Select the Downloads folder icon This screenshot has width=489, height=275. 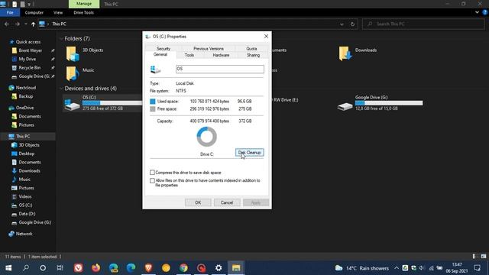[345, 53]
